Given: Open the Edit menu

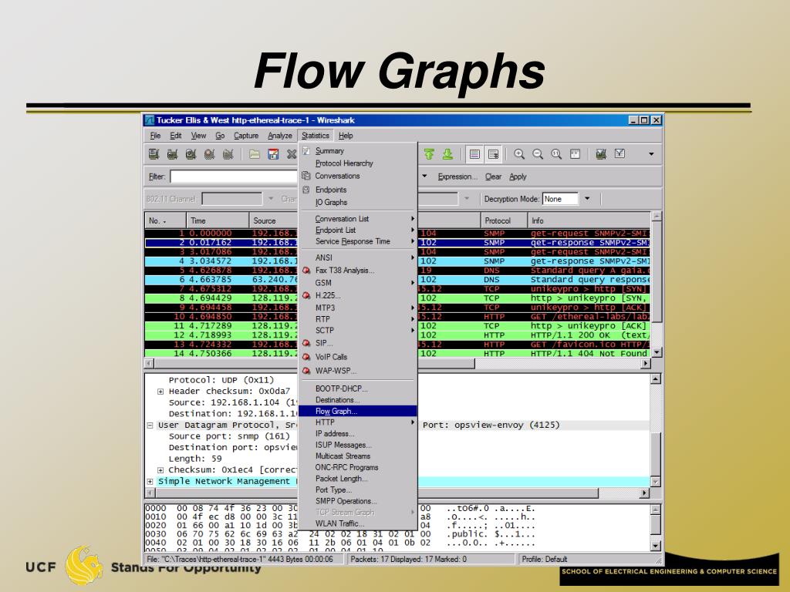Looking at the screenshot, I should click(175, 136).
